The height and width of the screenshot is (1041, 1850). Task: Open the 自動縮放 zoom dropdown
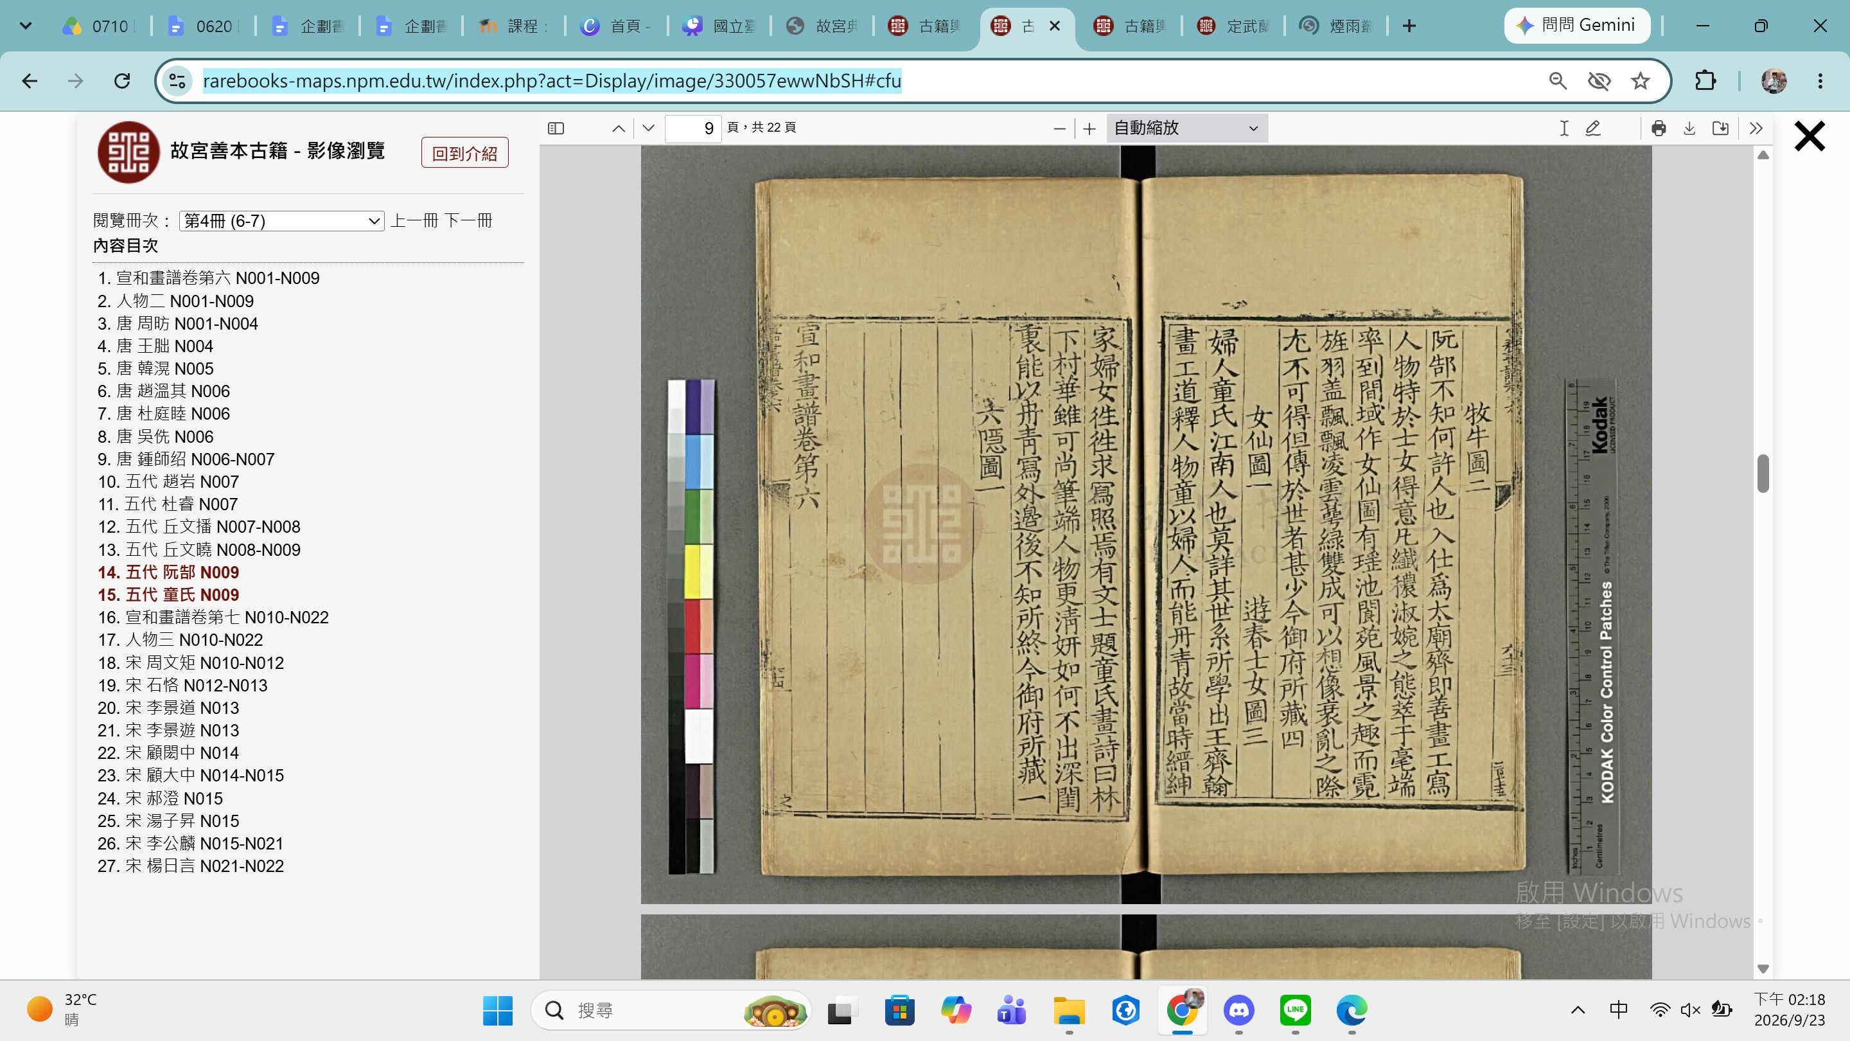[1186, 128]
